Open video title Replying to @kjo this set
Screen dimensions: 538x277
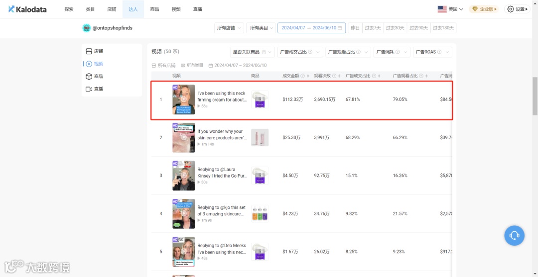(x=222, y=210)
